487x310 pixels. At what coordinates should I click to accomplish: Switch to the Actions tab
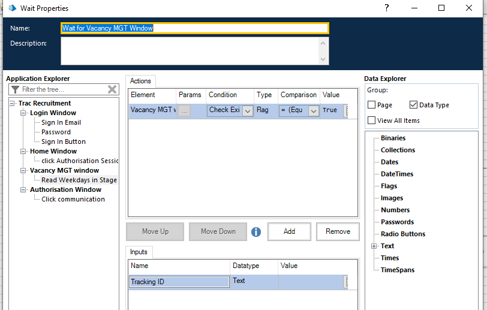coord(140,81)
